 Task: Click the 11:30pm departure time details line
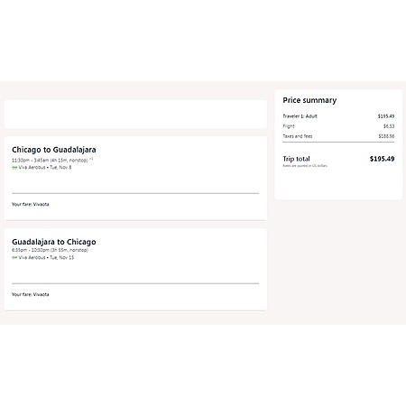point(52,160)
